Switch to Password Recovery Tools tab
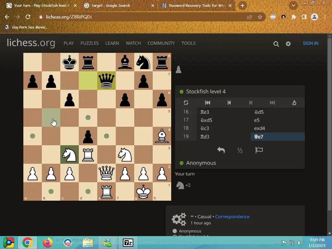The width and height of the screenshot is (332, 249). 196,6
